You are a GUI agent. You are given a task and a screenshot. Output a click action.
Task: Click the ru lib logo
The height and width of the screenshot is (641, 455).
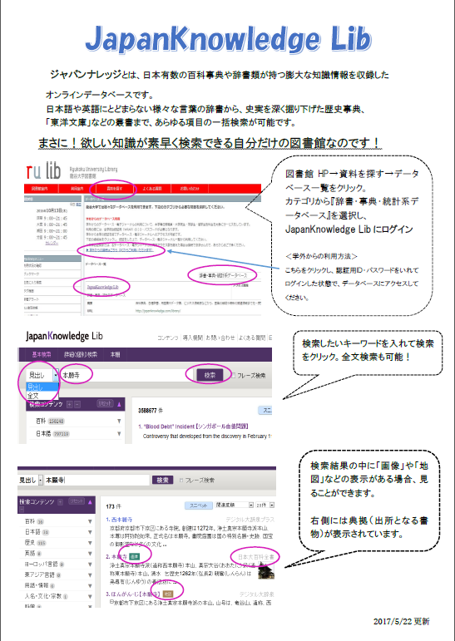(43, 171)
